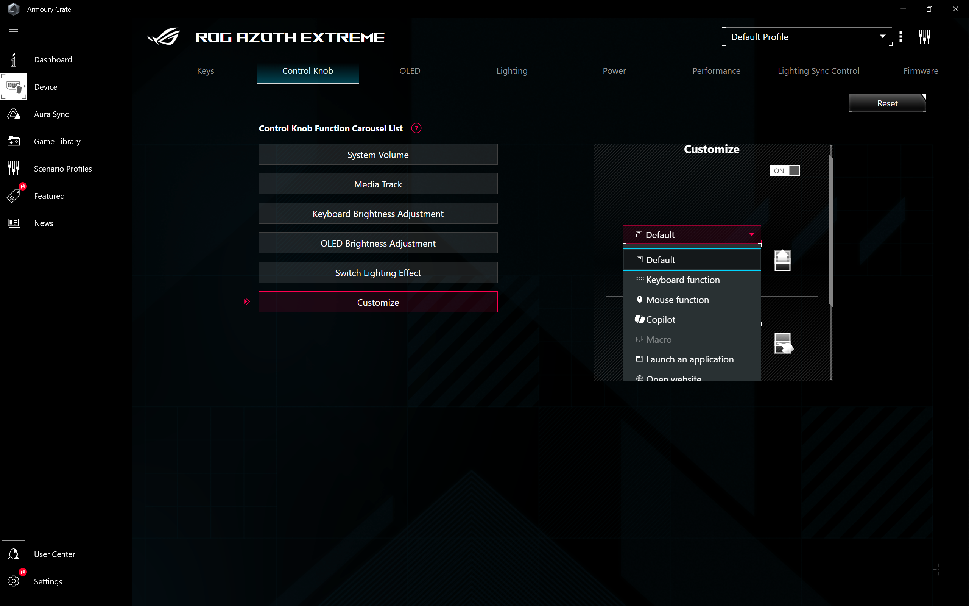Click the Reset button
Viewport: 969px width, 606px height.
point(887,103)
